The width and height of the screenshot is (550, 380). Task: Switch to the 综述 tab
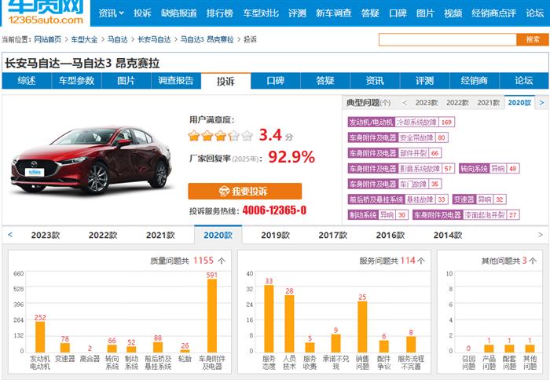[x=27, y=81]
